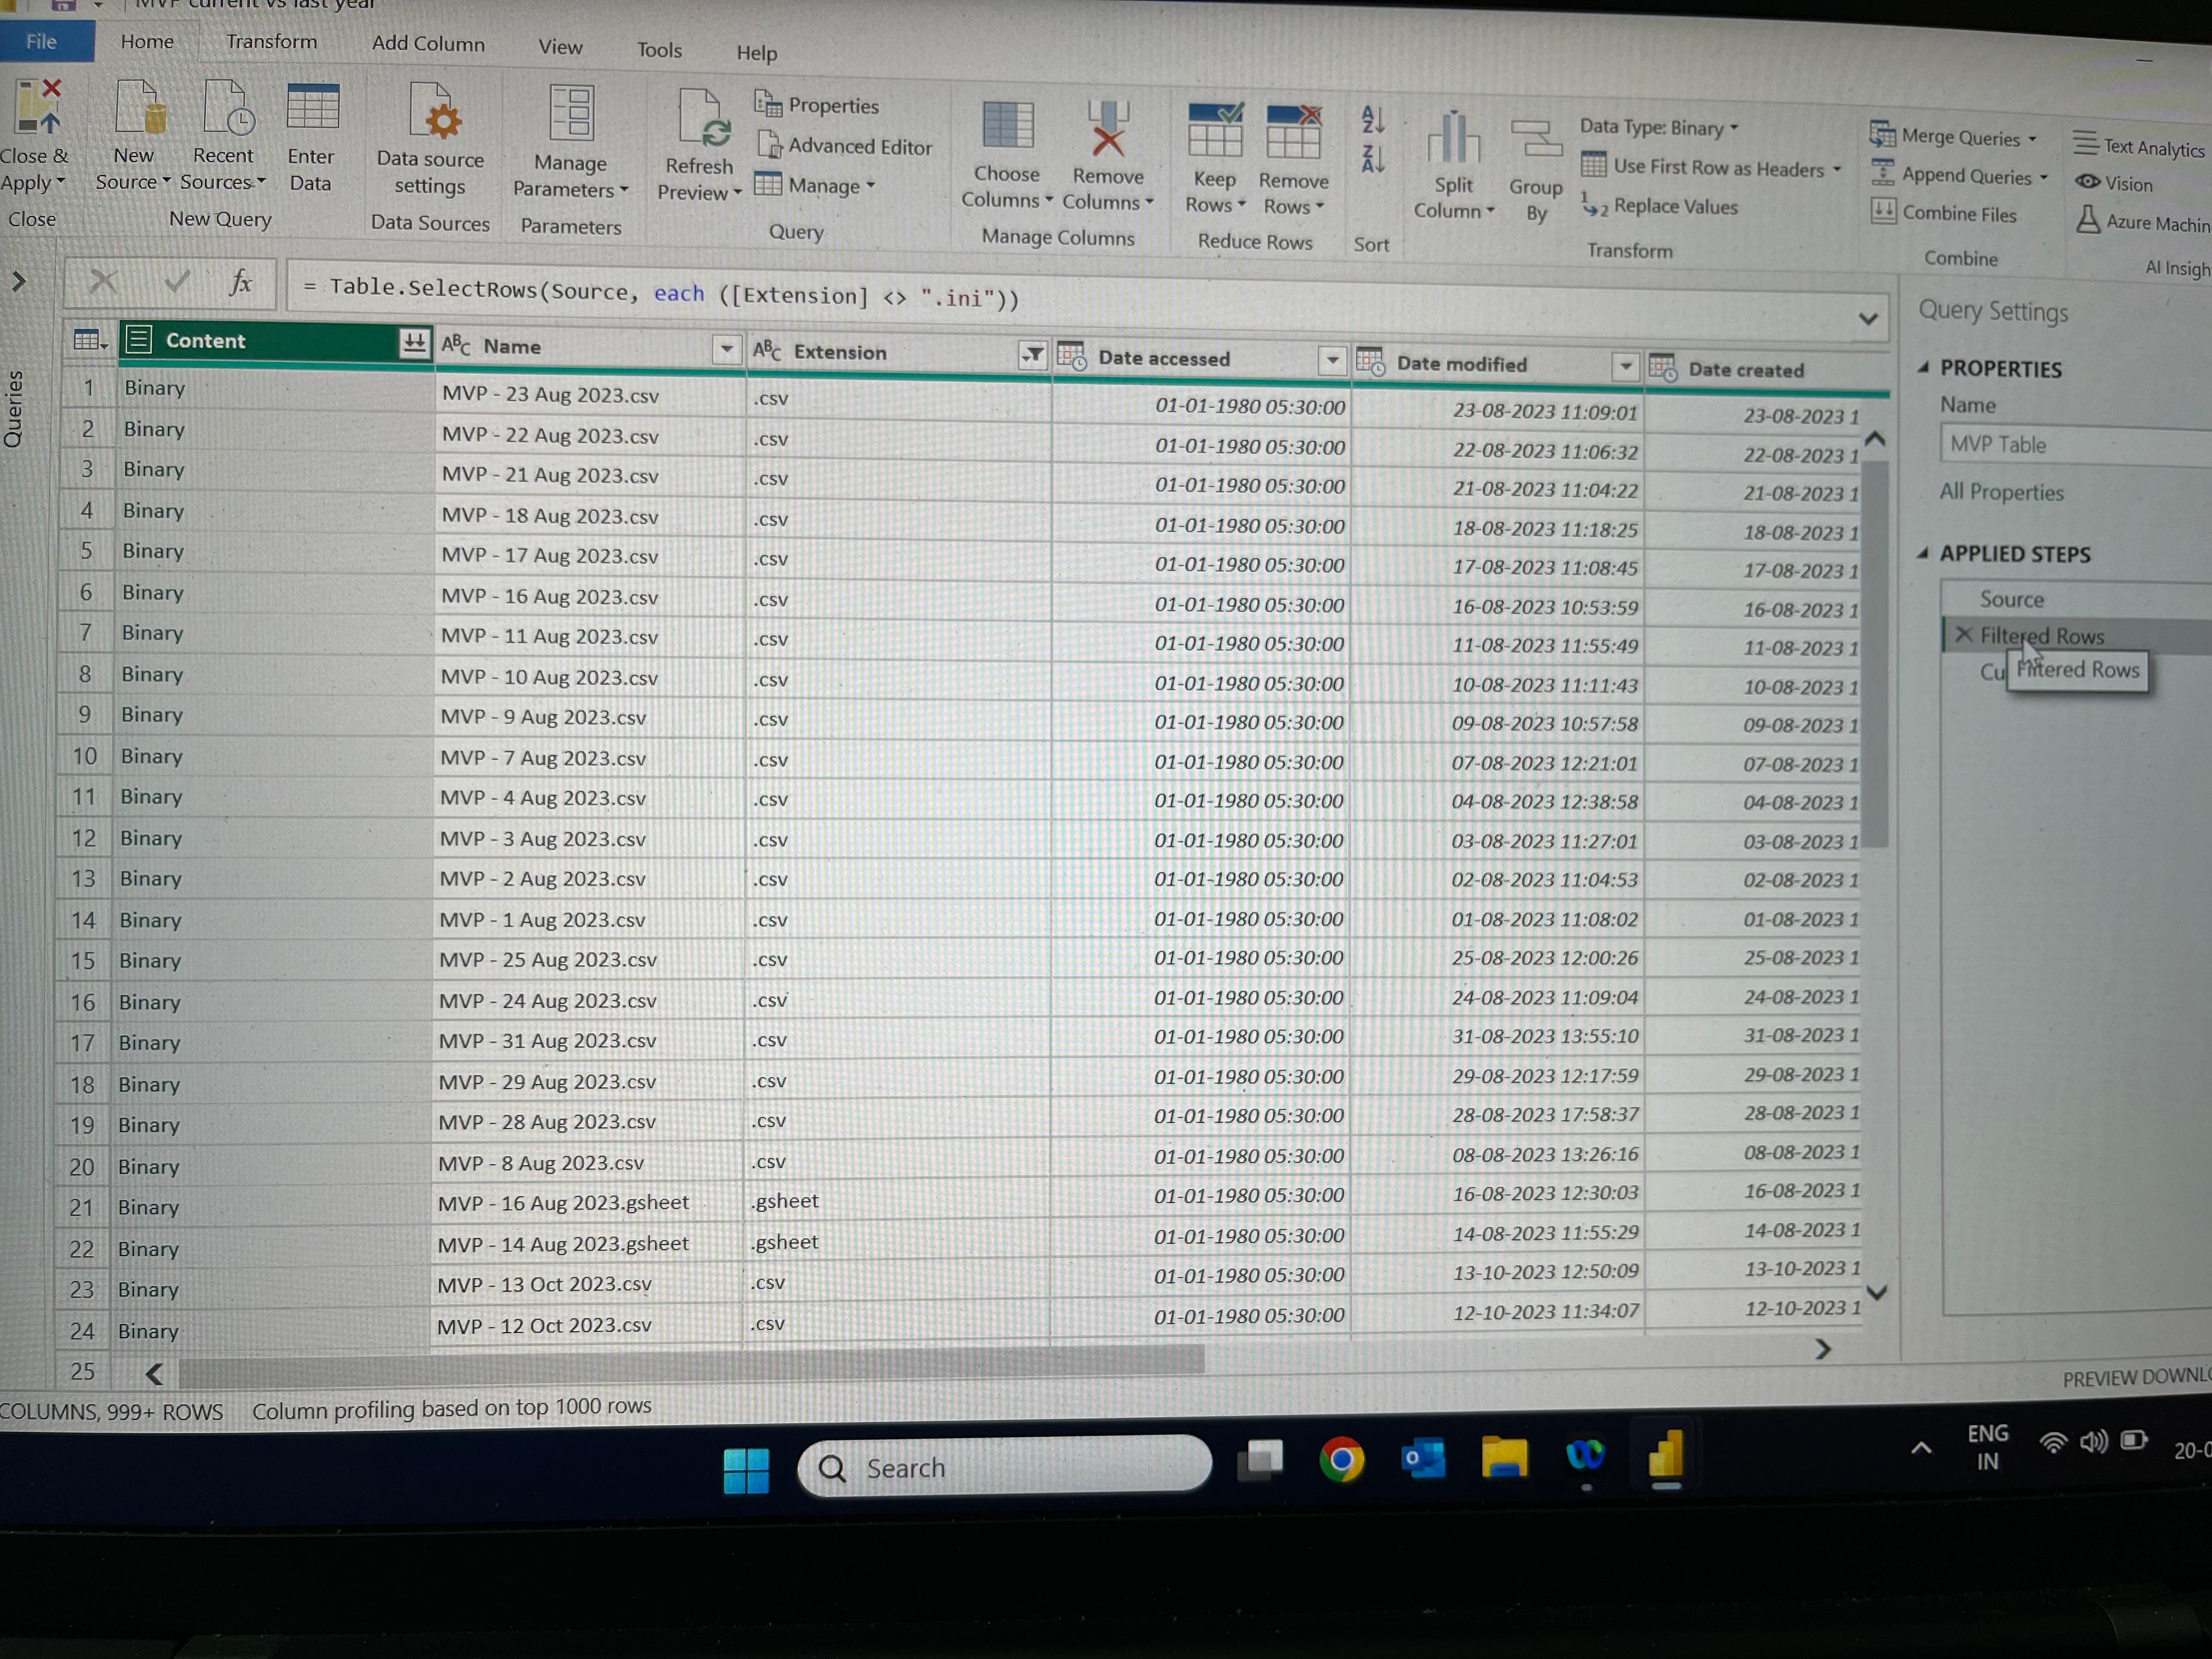
Task: Click the Windows Start button
Action: (746, 1470)
